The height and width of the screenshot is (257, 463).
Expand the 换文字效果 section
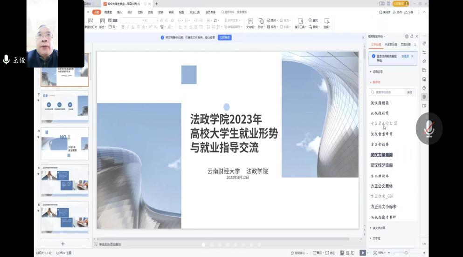pos(378,228)
